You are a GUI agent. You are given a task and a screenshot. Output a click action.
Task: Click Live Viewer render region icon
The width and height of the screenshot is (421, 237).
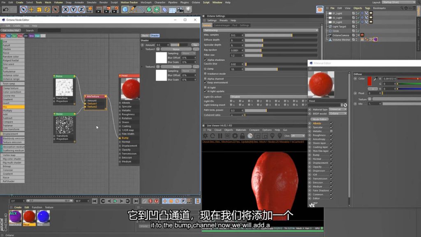coord(257,136)
